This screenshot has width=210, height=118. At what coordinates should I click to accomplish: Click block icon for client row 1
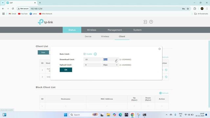[166, 70]
